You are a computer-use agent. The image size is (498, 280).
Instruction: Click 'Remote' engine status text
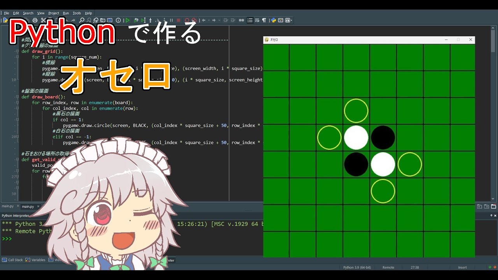[x=388, y=268]
